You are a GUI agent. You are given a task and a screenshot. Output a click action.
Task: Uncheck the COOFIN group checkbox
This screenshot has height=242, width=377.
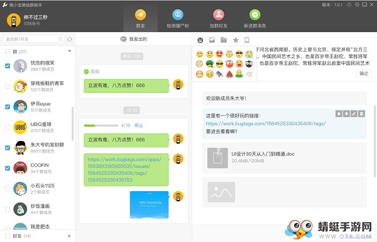8,168
